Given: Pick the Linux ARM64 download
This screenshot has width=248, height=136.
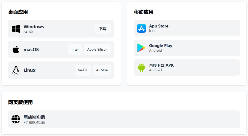Looking at the screenshot, I should point(102,70).
